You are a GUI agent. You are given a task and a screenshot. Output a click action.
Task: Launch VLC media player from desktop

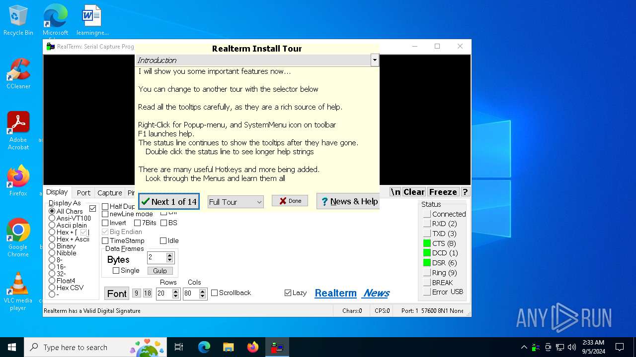(18, 292)
